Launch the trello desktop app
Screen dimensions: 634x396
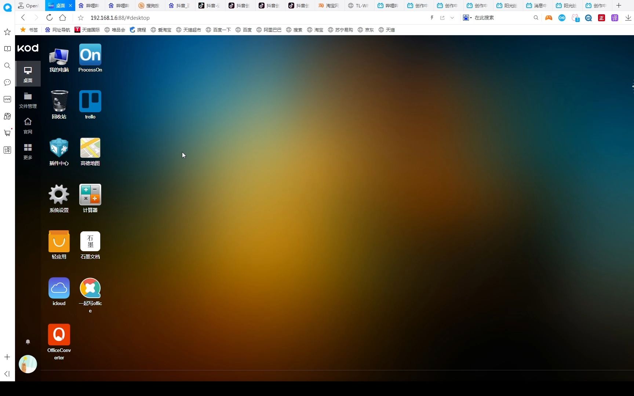(x=90, y=105)
